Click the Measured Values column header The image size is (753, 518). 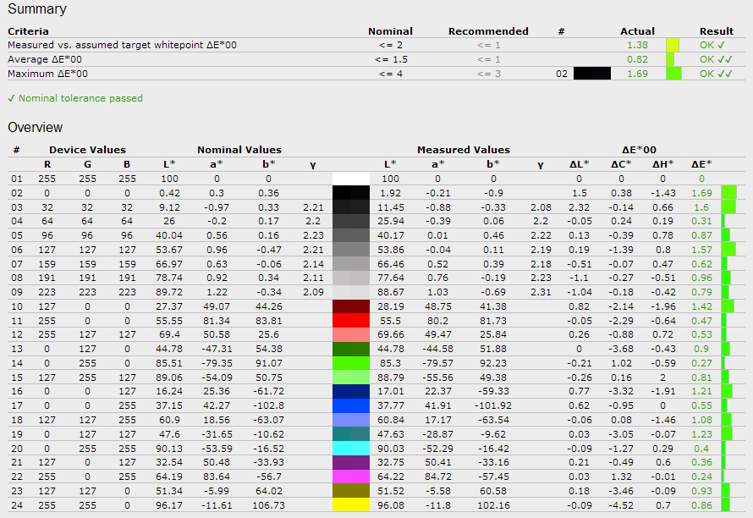(x=464, y=150)
